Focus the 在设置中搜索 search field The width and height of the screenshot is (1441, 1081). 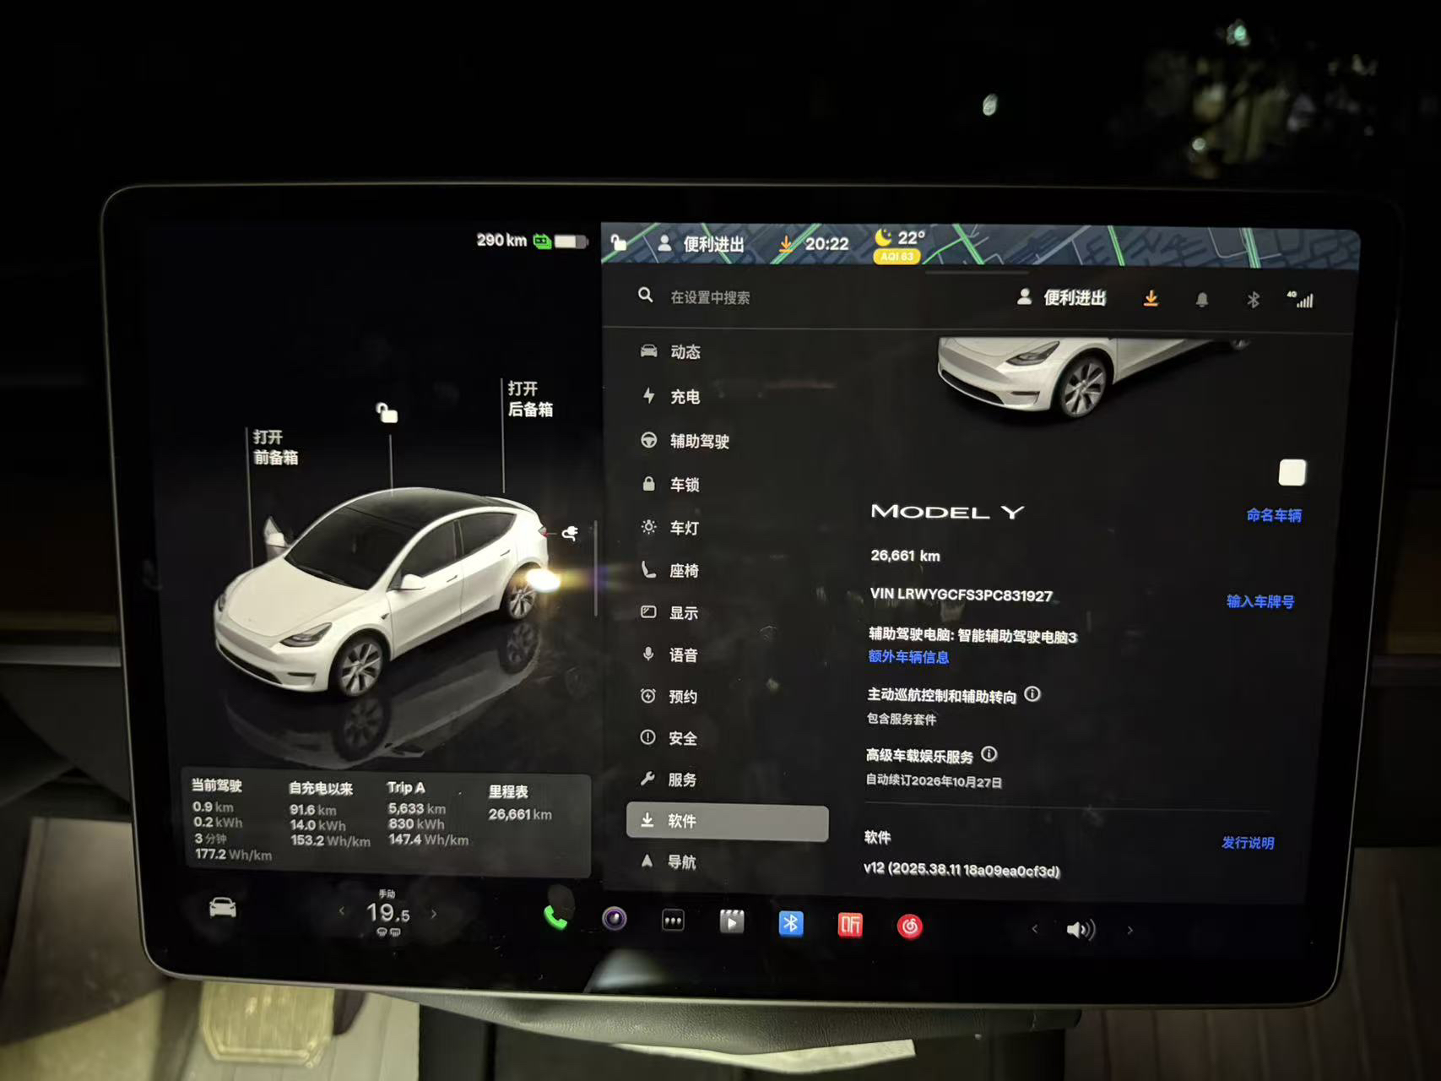[x=710, y=297]
